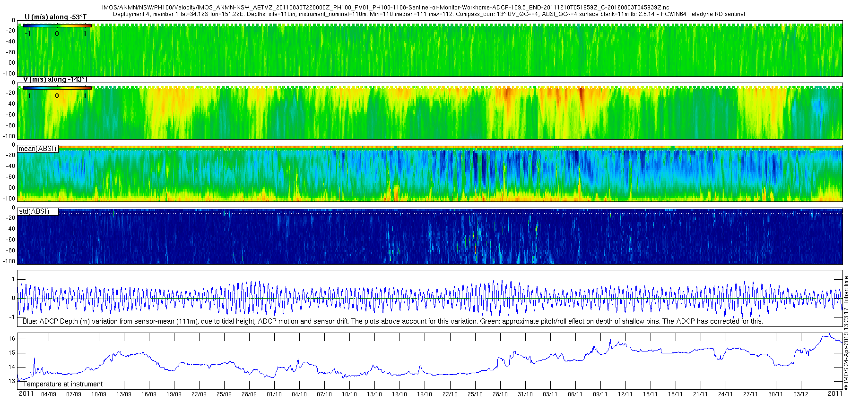
Task: Click the 2011 year label at the bottom left
Action: click(26, 393)
